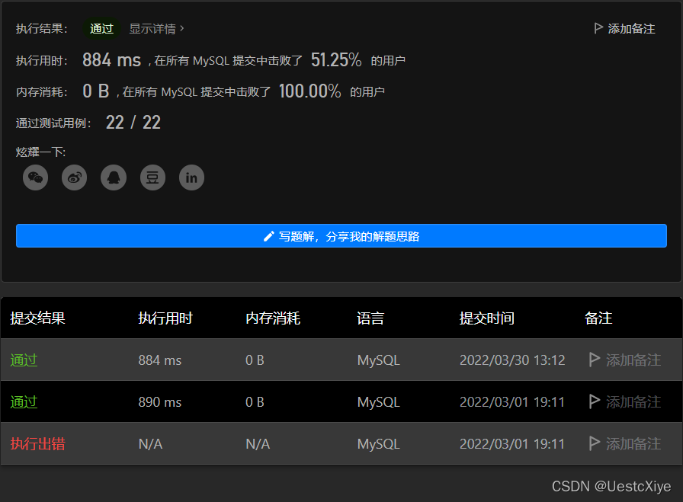Share result via WeChat icon

tap(35, 177)
